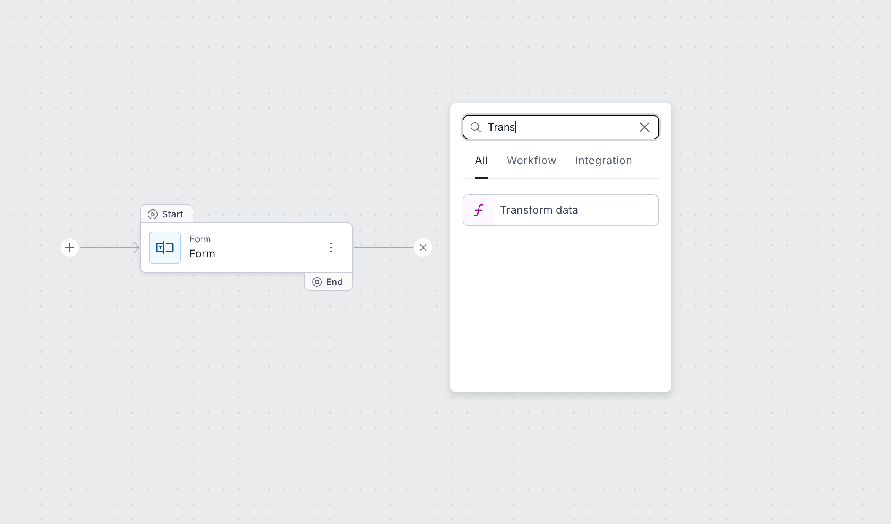Click the blue Form node icon
The width and height of the screenshot is (891, 524).
coord(165,248)
